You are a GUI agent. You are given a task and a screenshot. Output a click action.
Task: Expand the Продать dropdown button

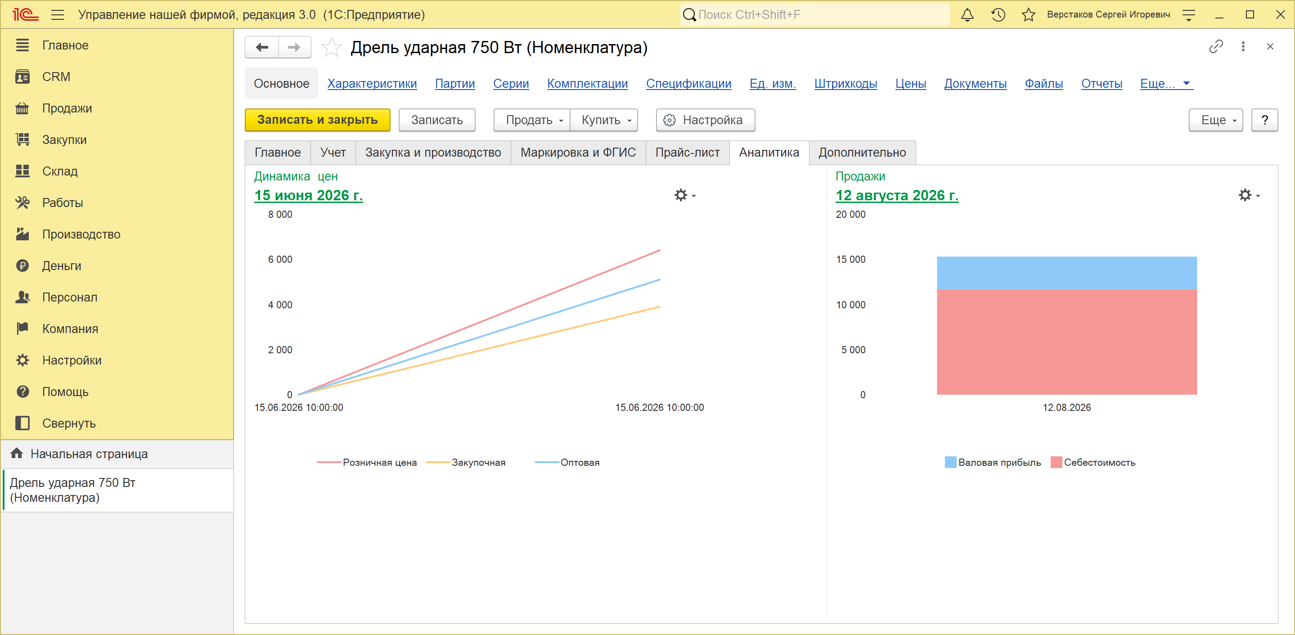click(x=532, y=120)
